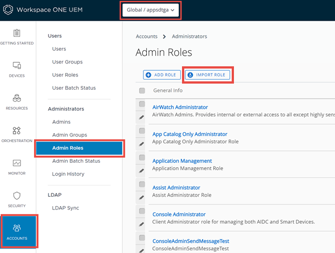Check the Assist Administrator row checkbox

click(142, 184)
